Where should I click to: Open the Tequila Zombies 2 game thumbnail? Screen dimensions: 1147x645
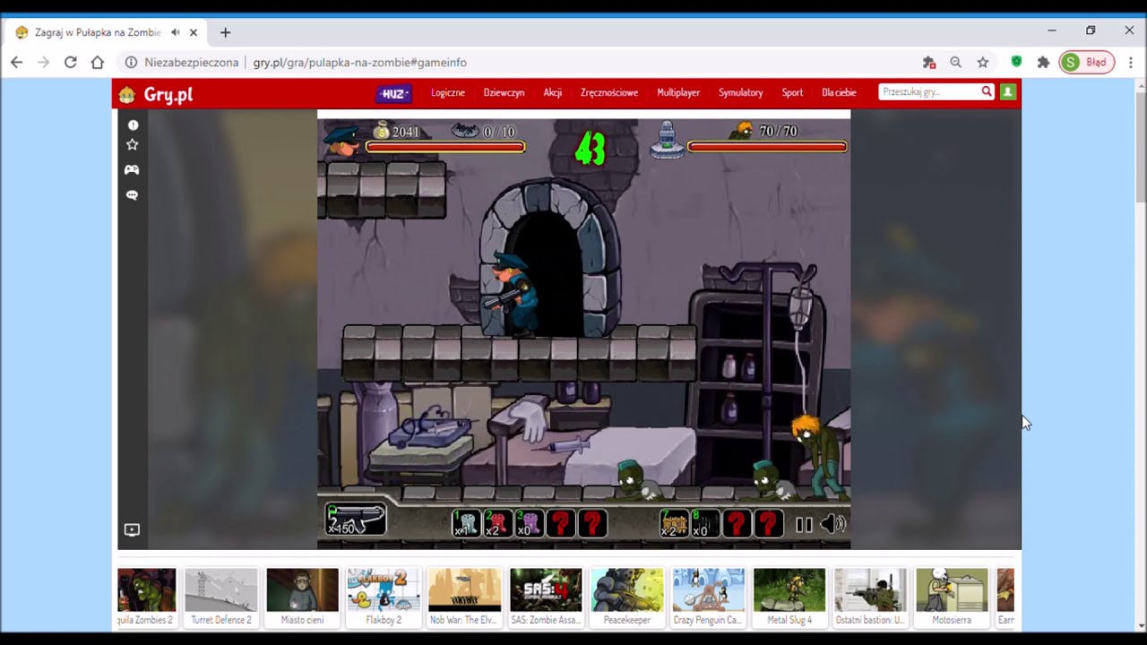(146, 598)
